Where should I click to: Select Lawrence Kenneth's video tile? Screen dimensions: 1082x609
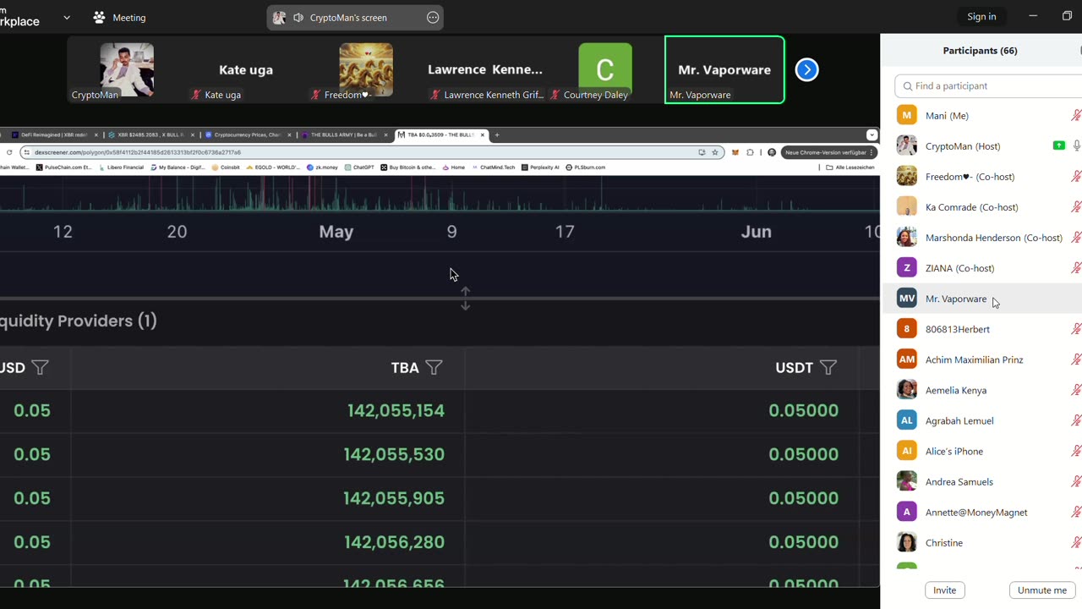coord(485,70)
